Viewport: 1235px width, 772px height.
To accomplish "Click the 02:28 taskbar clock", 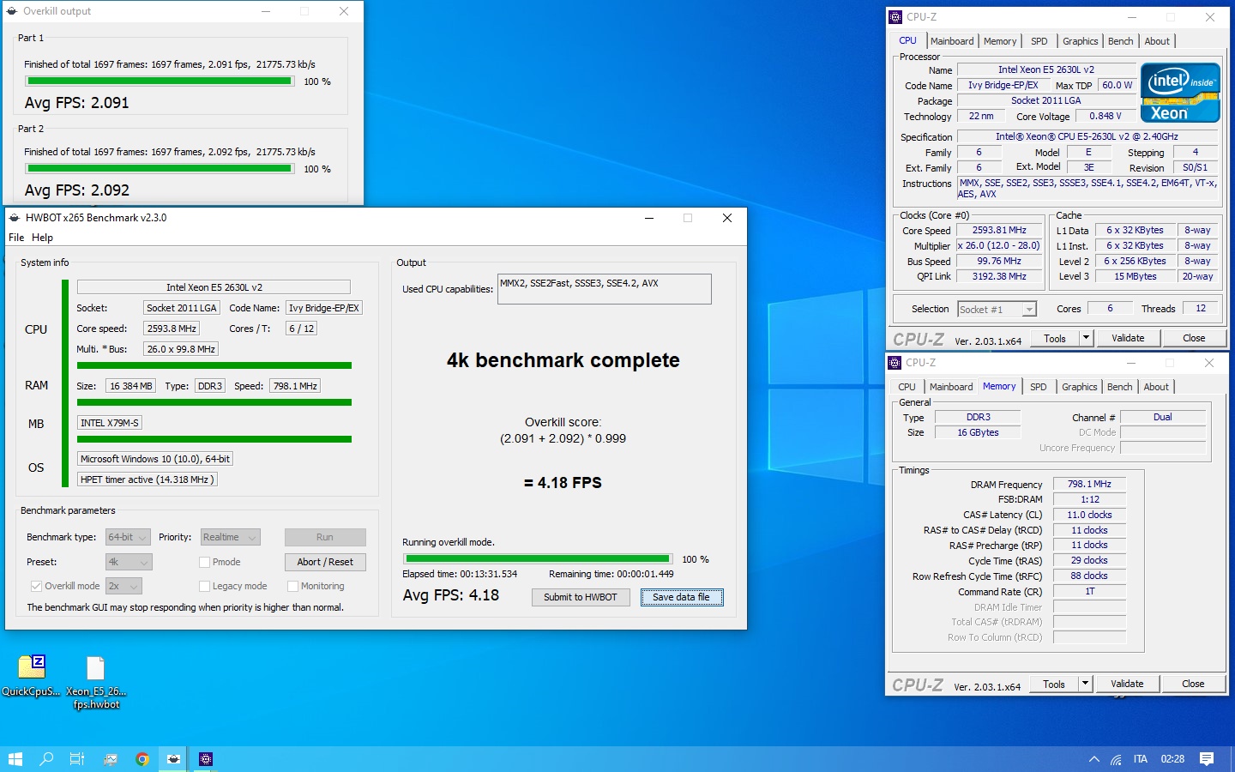I will [x=1172, y=759].
